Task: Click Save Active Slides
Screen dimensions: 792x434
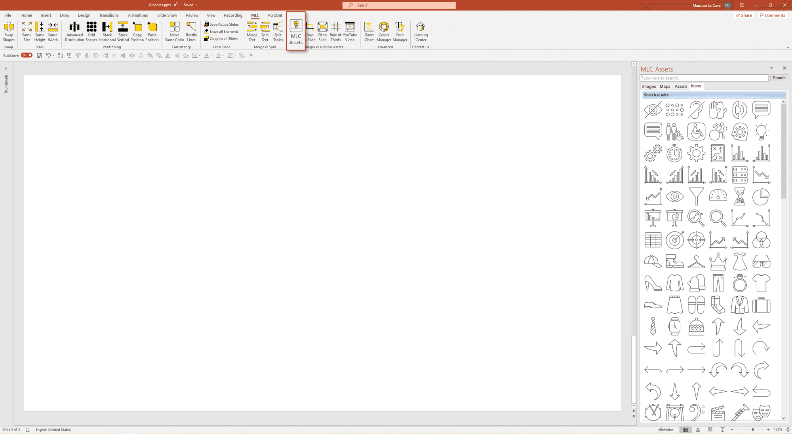Action: click(x=221, y=24)
